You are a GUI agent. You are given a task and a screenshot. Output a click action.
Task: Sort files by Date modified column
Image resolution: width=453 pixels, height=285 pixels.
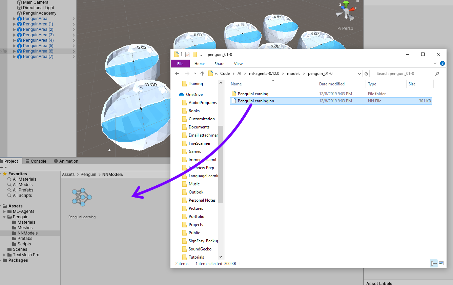[x=332, y=84]
